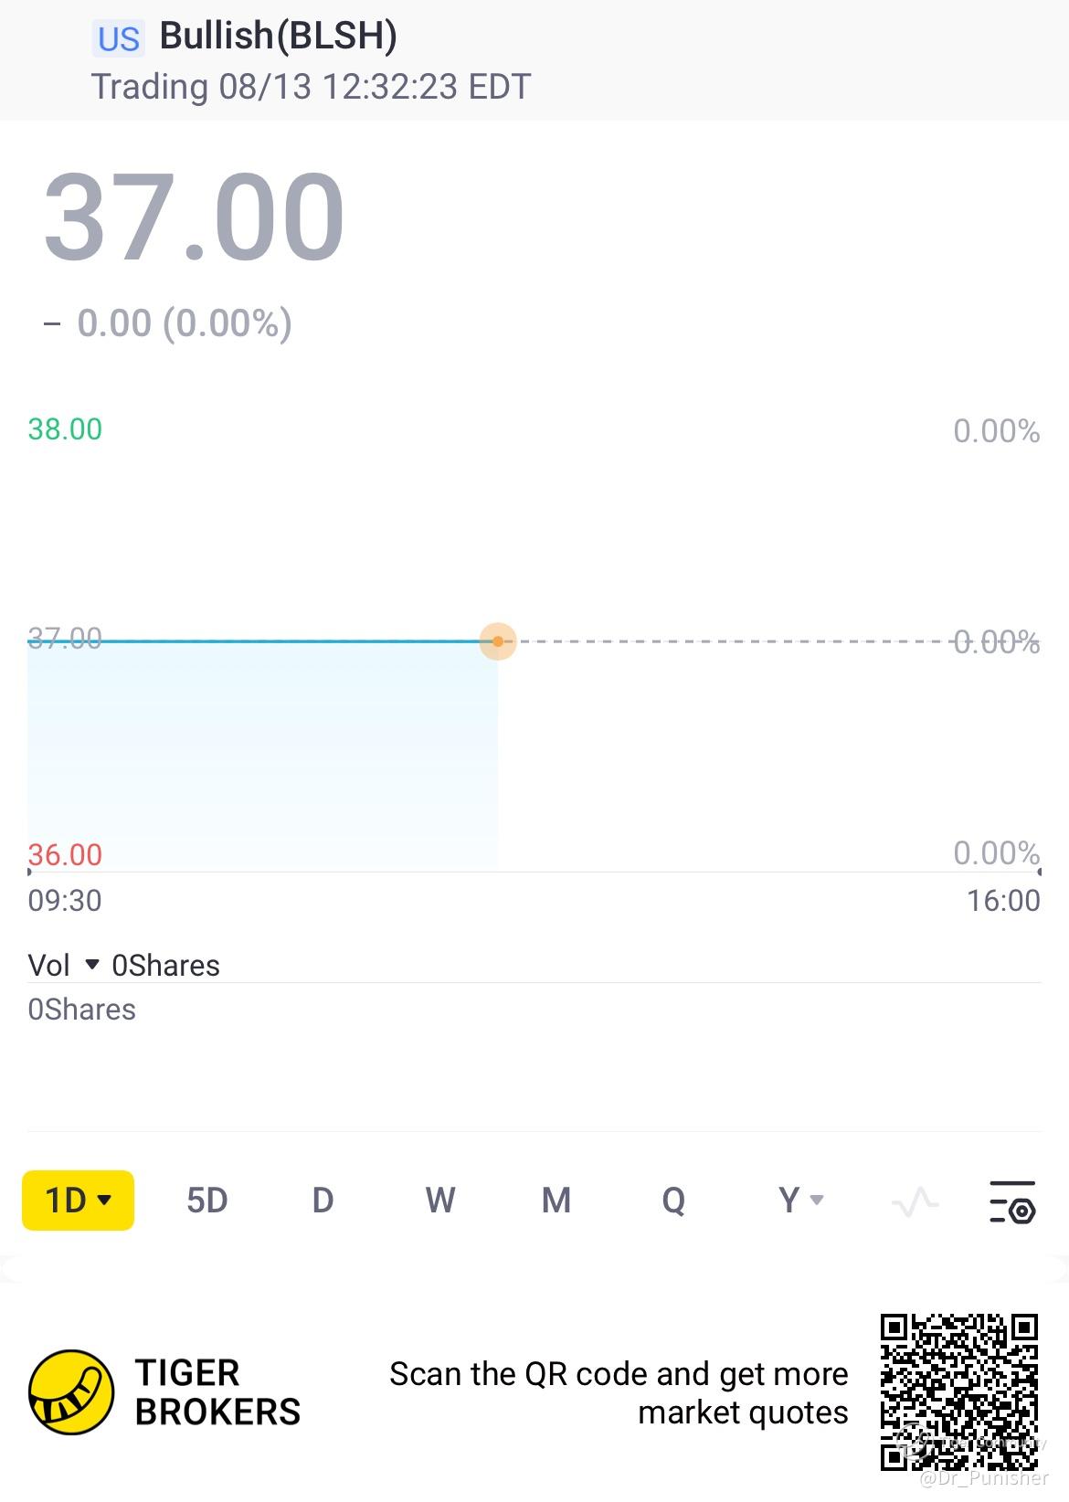1069x1502 pixels.
Task: Open the Vol indicator dropdown arrow
Action: click(x=91, y=965)
